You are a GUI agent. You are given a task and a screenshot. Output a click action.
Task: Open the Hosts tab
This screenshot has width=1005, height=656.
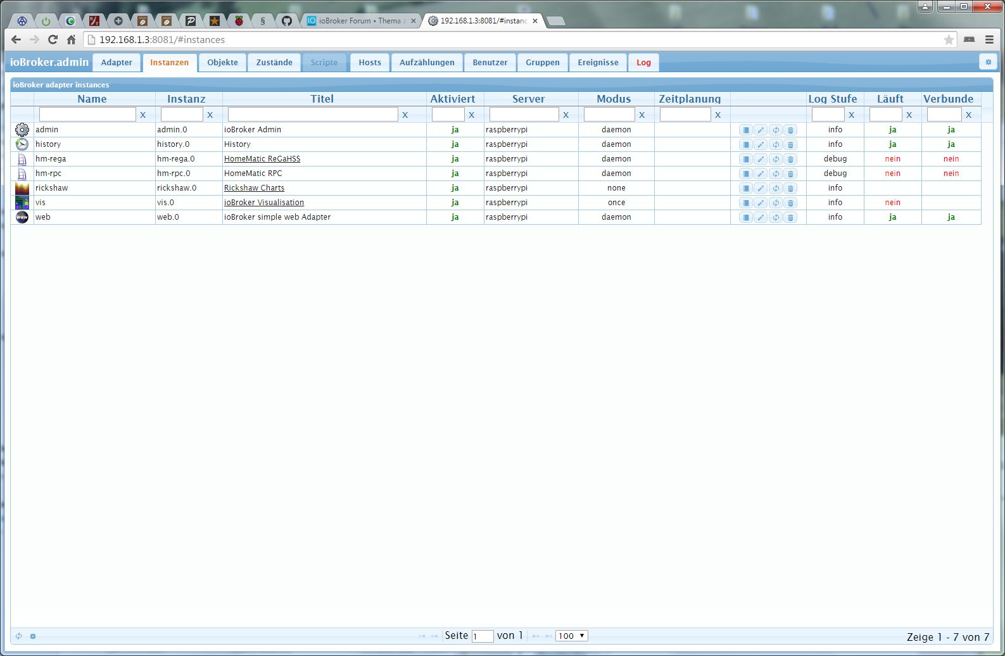(370, 62)
